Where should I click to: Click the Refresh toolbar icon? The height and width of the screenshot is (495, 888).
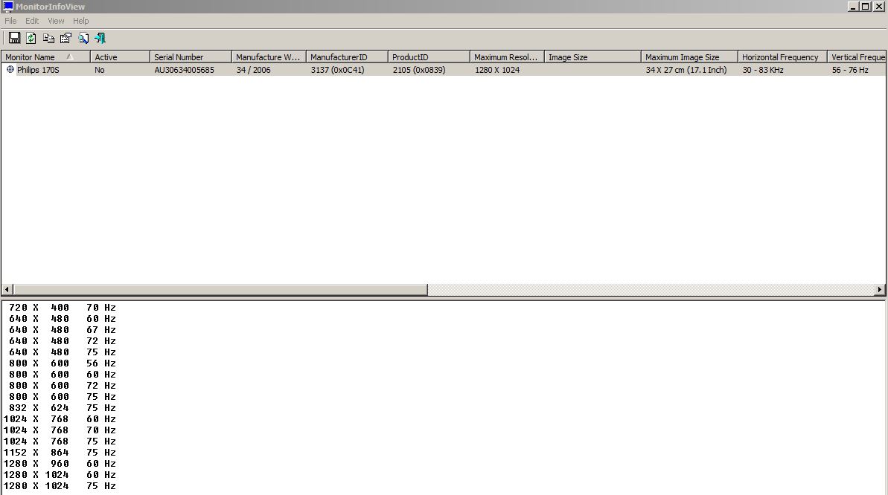(x=31, y=38)
